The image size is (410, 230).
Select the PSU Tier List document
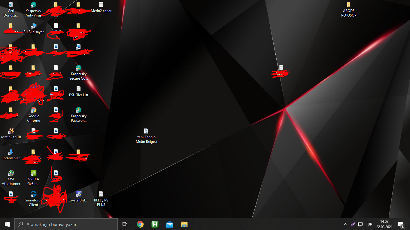pyautogui.click(x=78, y=91)
